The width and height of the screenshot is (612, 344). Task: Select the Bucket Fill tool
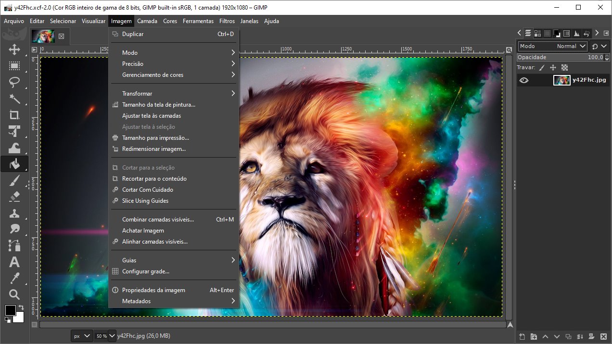click(x=14, y=164)
